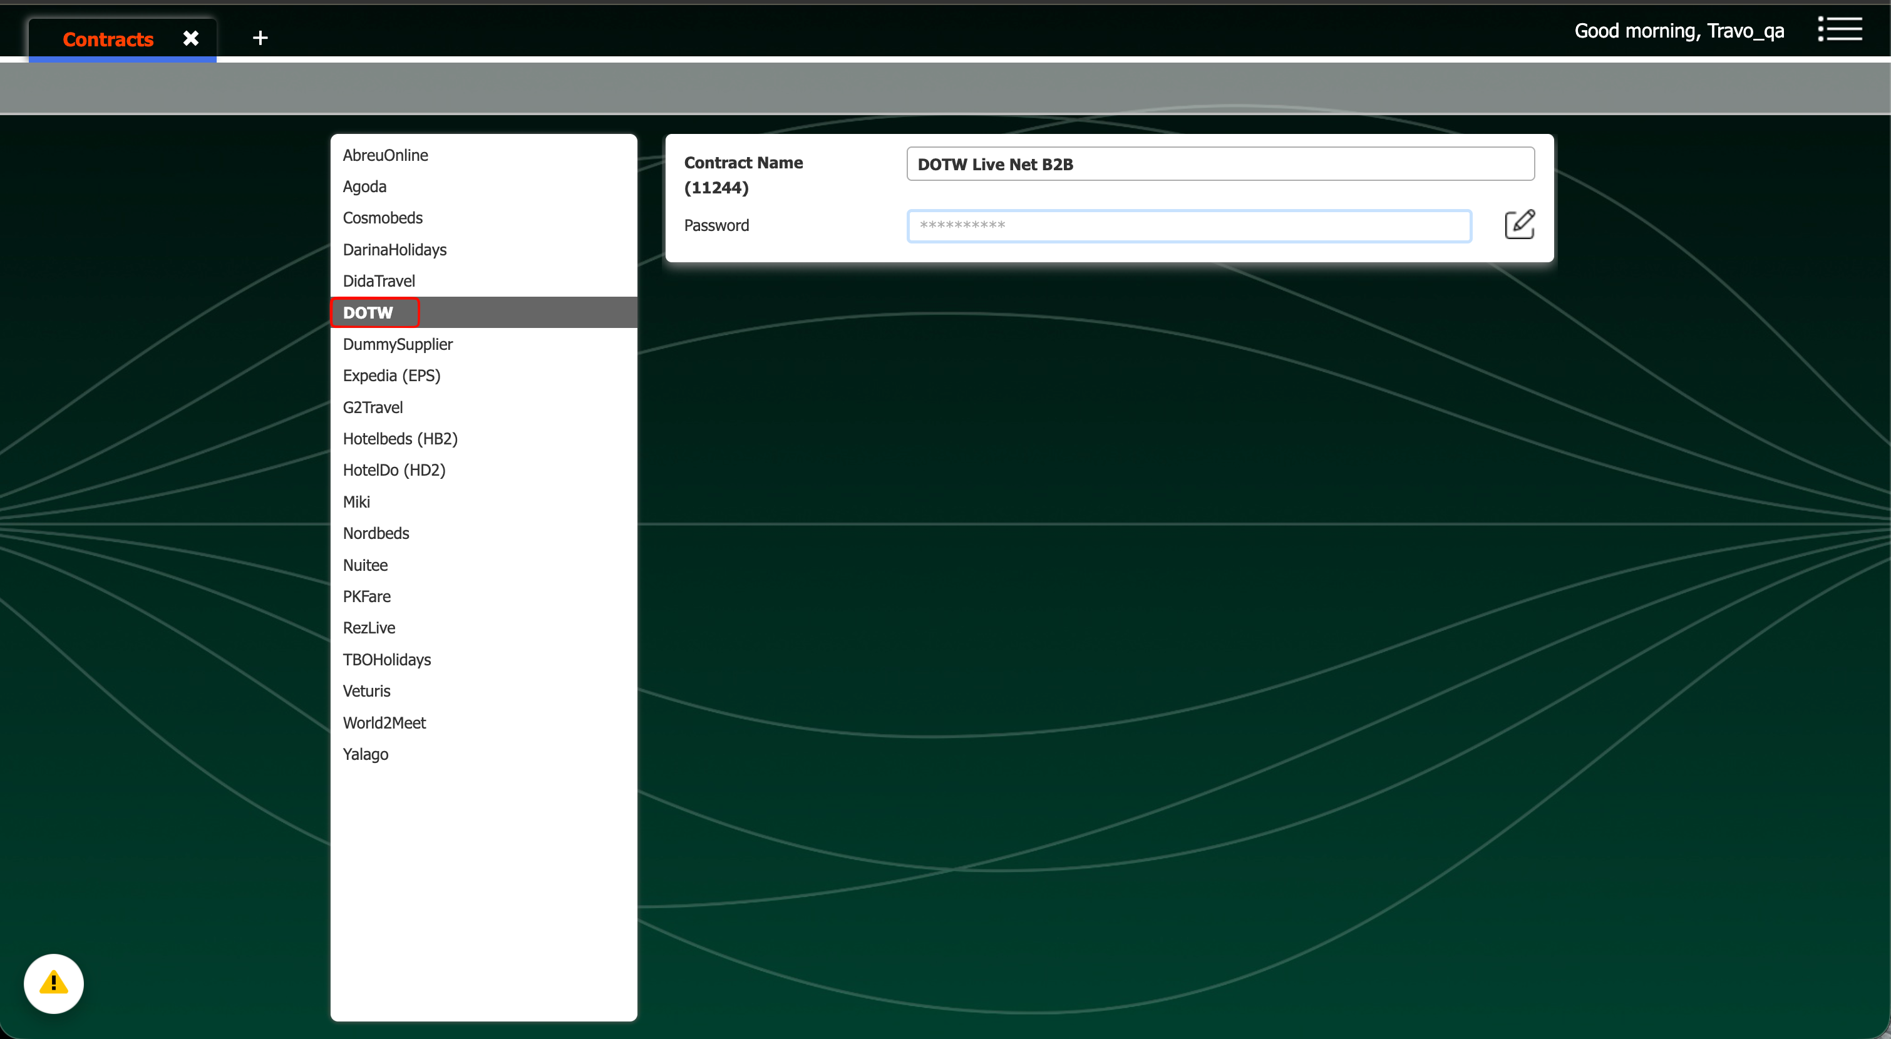The image size is (1891, 1039).
Task: Select Yalago at list bottom
Action: [x=366, y=754]
